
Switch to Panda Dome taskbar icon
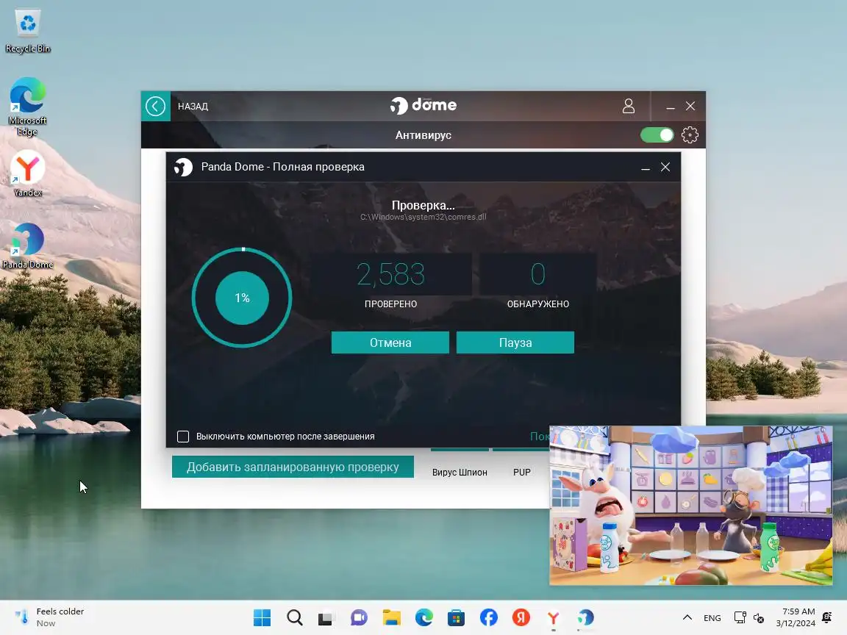[585, 617]
